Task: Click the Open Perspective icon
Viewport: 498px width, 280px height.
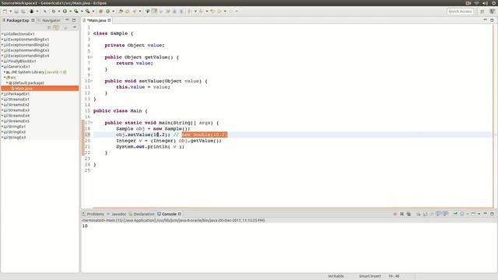Action: pos(482,11)
